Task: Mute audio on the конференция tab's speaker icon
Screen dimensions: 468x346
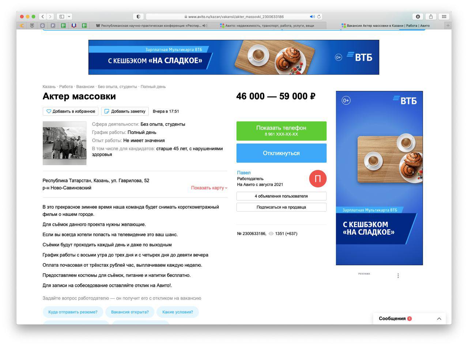Action: [x=205, y=26]
